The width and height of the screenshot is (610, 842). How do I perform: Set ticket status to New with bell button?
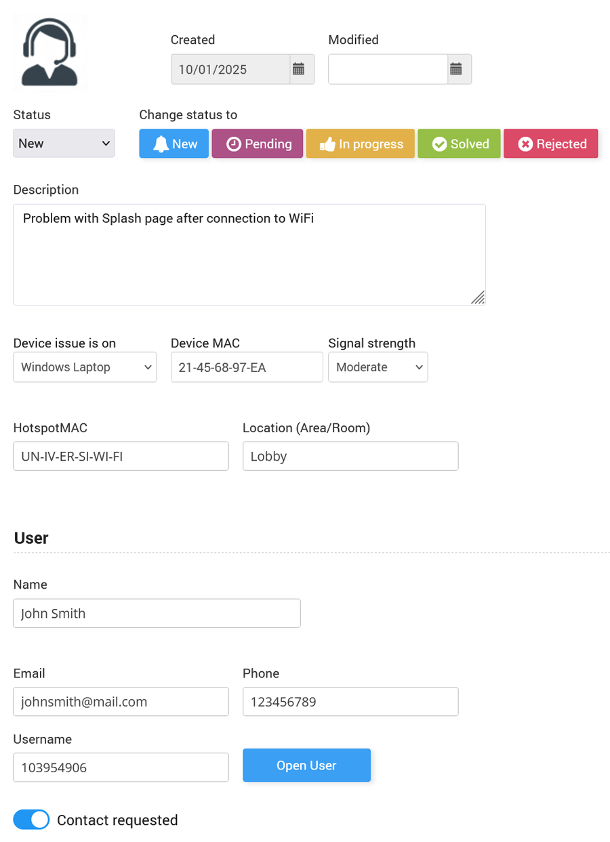coord(174,144)
